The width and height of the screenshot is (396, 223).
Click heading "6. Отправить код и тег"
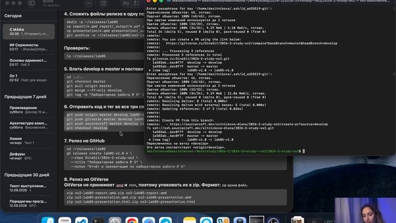coord(104,107)
